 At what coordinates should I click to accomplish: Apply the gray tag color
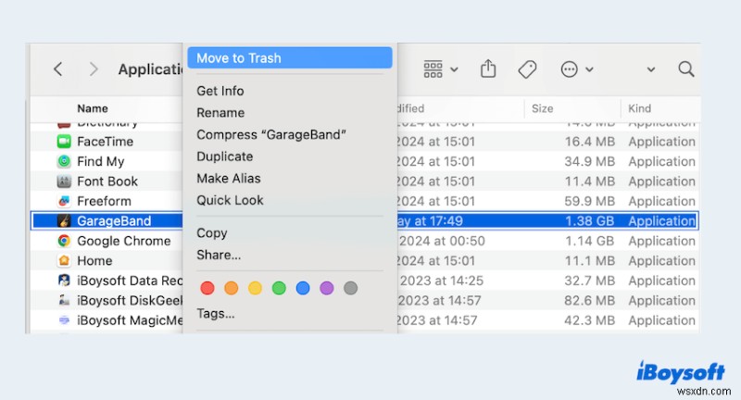coord(351,288)
